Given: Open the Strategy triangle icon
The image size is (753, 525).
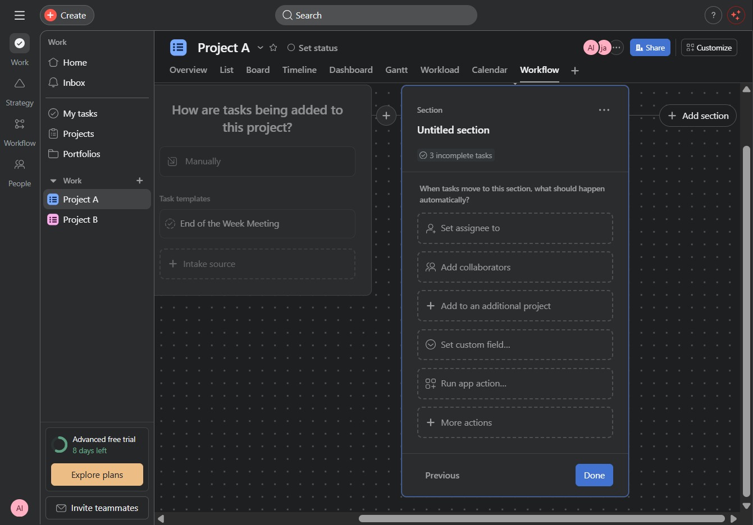Looking at the screenshot, I should pos(20,84).
